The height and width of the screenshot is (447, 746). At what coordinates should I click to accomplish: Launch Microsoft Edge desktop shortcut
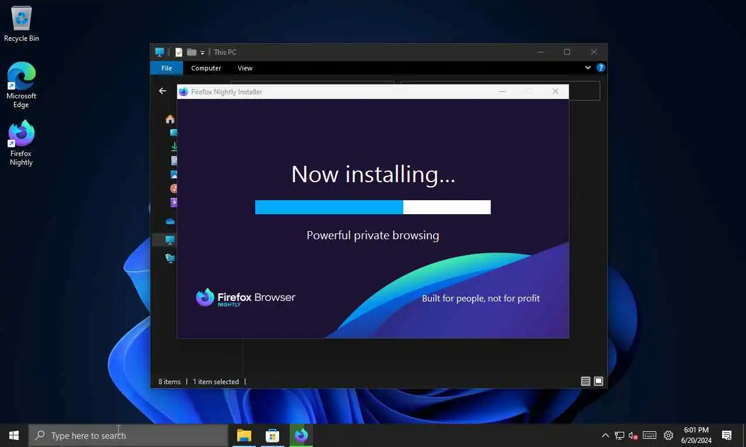pyautogui.click(x=22, y=84)
